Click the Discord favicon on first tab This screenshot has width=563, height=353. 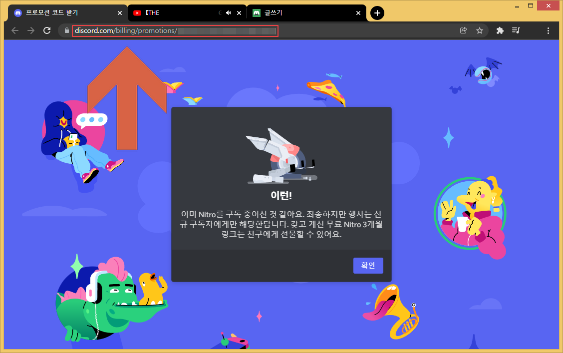click(17, 13)
